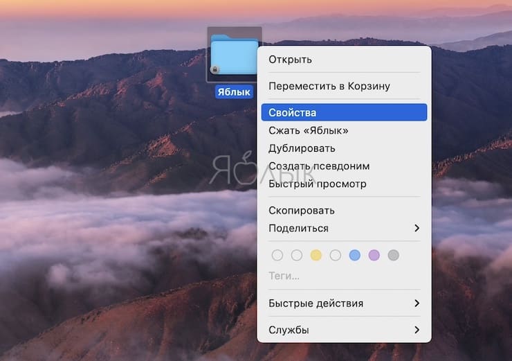This screenshot has width=512, height=361.
Task: Click the Яблык folder name label
Action: [x=234, y=92]
